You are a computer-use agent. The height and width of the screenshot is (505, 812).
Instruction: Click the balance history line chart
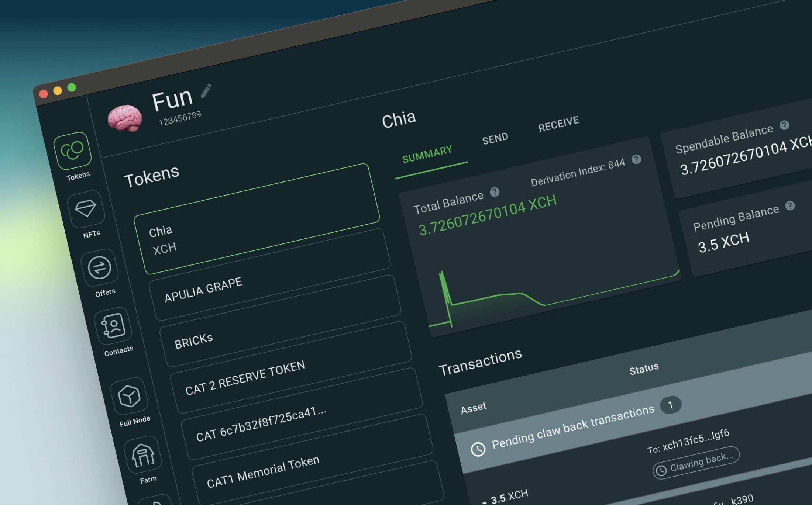(x=554, y=299)
